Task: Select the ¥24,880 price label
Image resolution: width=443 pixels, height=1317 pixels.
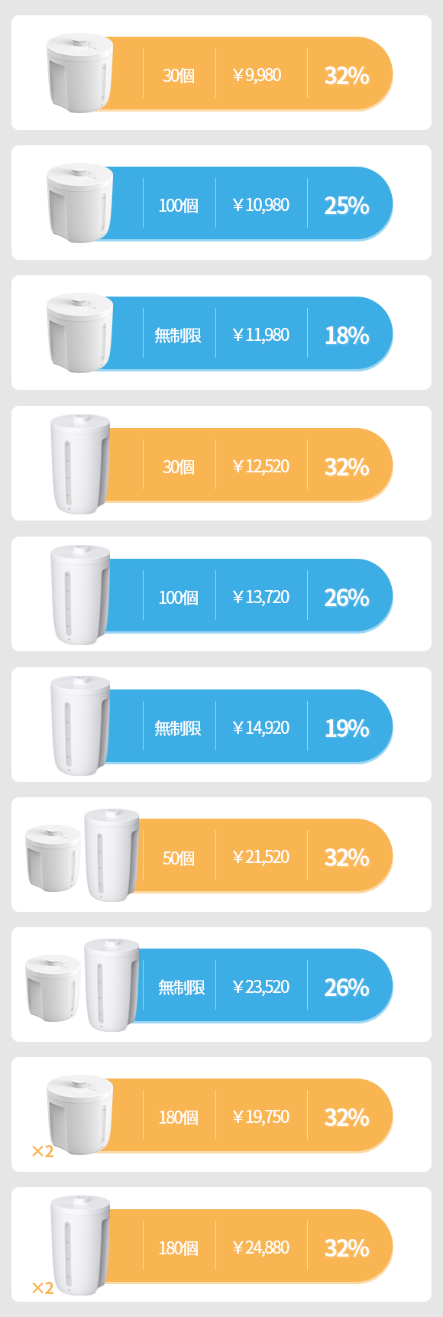Action: coord(261,1247)
